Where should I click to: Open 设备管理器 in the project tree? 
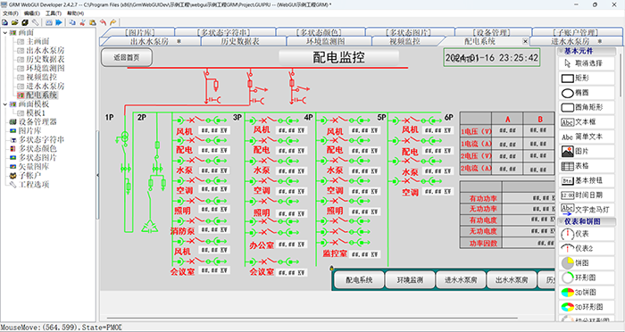(37, 121)
